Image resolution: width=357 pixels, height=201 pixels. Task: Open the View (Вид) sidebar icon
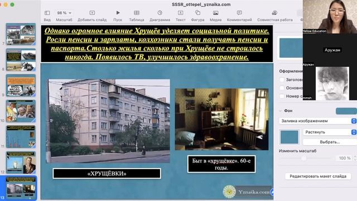pos(47,13)
